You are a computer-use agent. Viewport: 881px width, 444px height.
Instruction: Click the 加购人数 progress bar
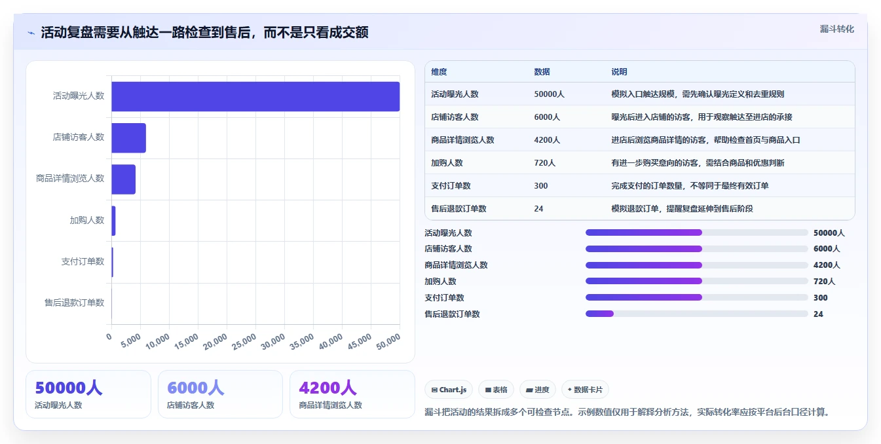click(x=697, y=281)
